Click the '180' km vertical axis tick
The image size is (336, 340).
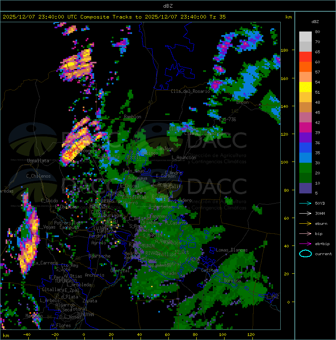coord(284,50)
